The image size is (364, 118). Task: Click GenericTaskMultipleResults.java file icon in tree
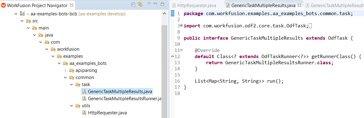click(85, 92)
